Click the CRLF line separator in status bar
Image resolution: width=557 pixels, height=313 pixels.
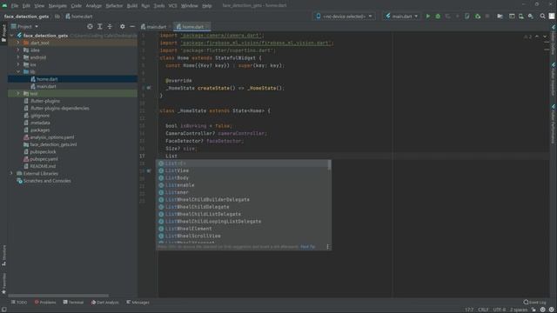(483, 310)
